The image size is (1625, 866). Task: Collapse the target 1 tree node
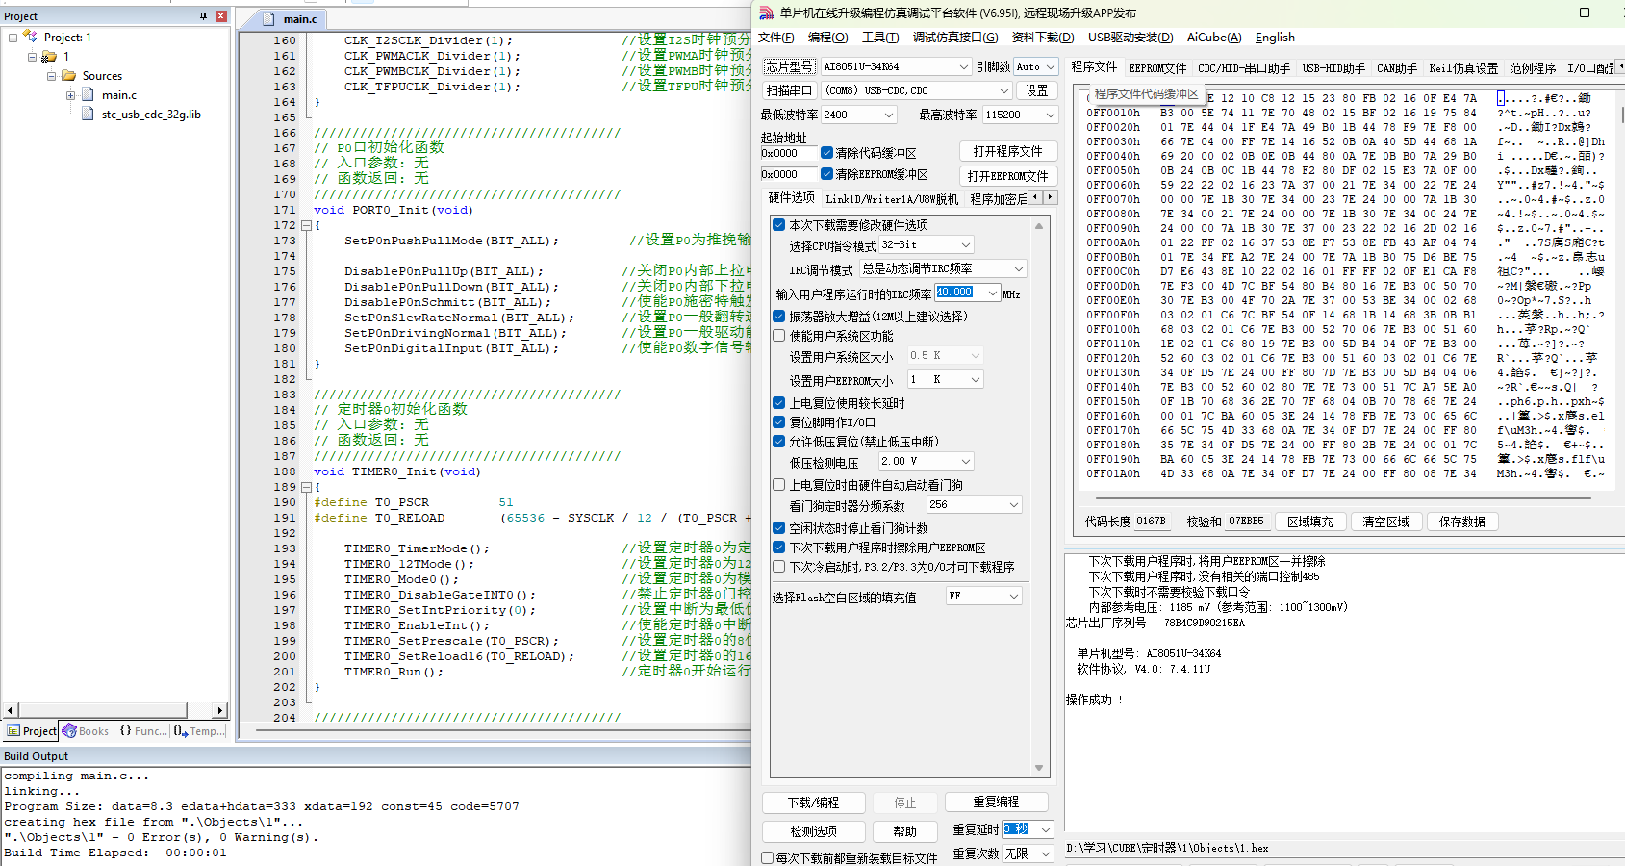(32, 57)
